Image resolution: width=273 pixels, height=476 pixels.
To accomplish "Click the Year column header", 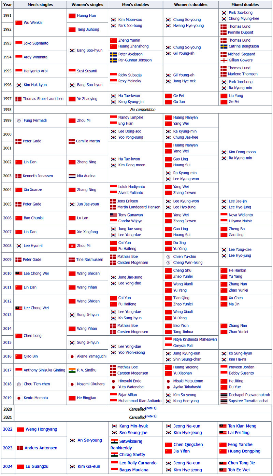I will (x=8, y=5).
